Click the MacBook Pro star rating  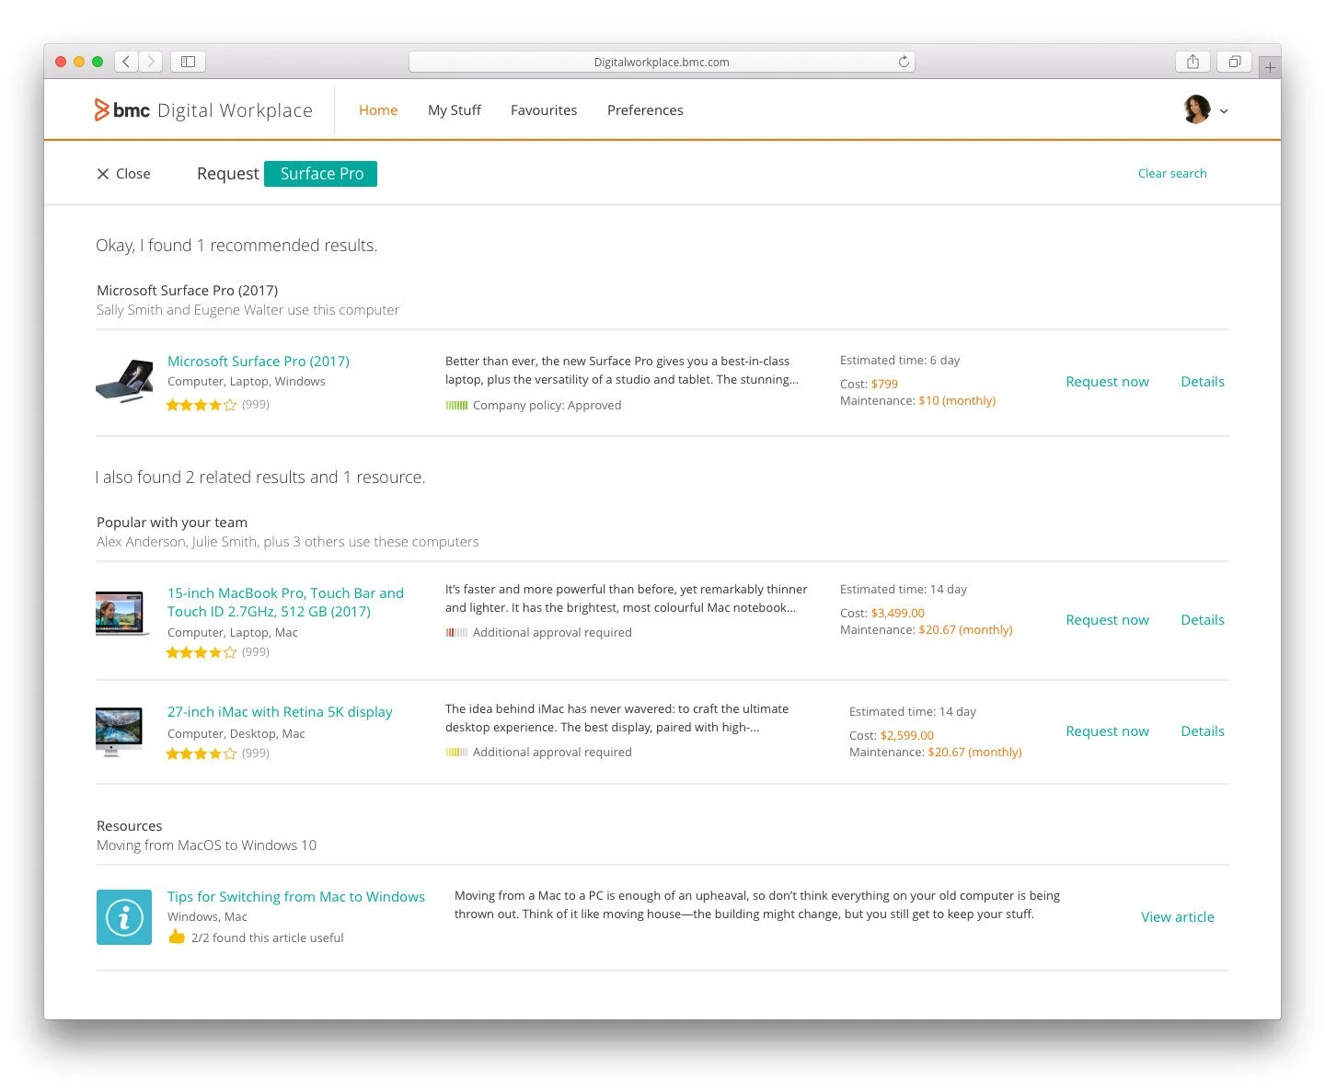point(201,652)
